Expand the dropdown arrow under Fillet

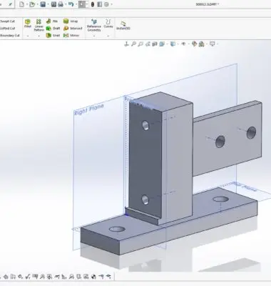(28, 36)
